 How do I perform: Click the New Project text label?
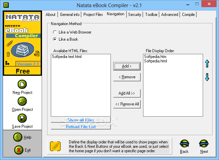[22, 93]
